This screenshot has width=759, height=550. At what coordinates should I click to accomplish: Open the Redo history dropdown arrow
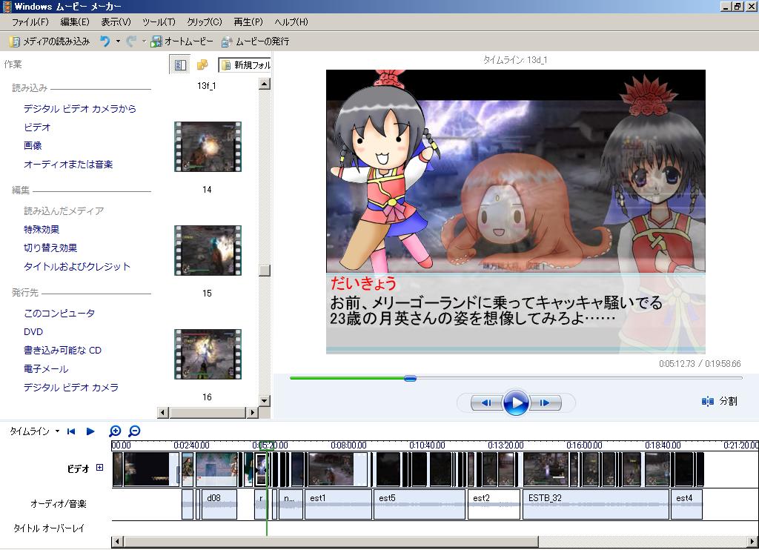[144, 42]
